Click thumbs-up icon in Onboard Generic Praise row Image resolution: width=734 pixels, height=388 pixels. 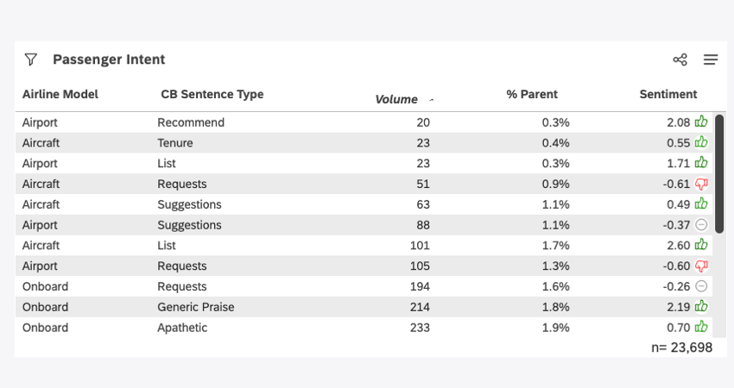[701, 307]
